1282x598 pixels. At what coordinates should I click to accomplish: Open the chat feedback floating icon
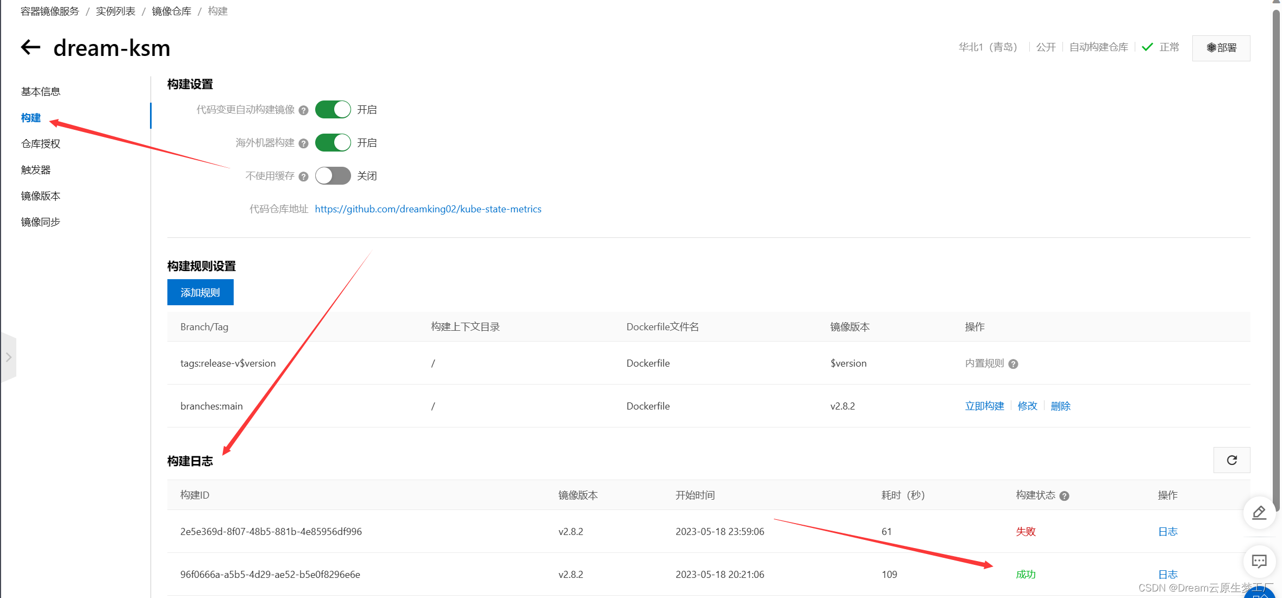[1259, 561]
